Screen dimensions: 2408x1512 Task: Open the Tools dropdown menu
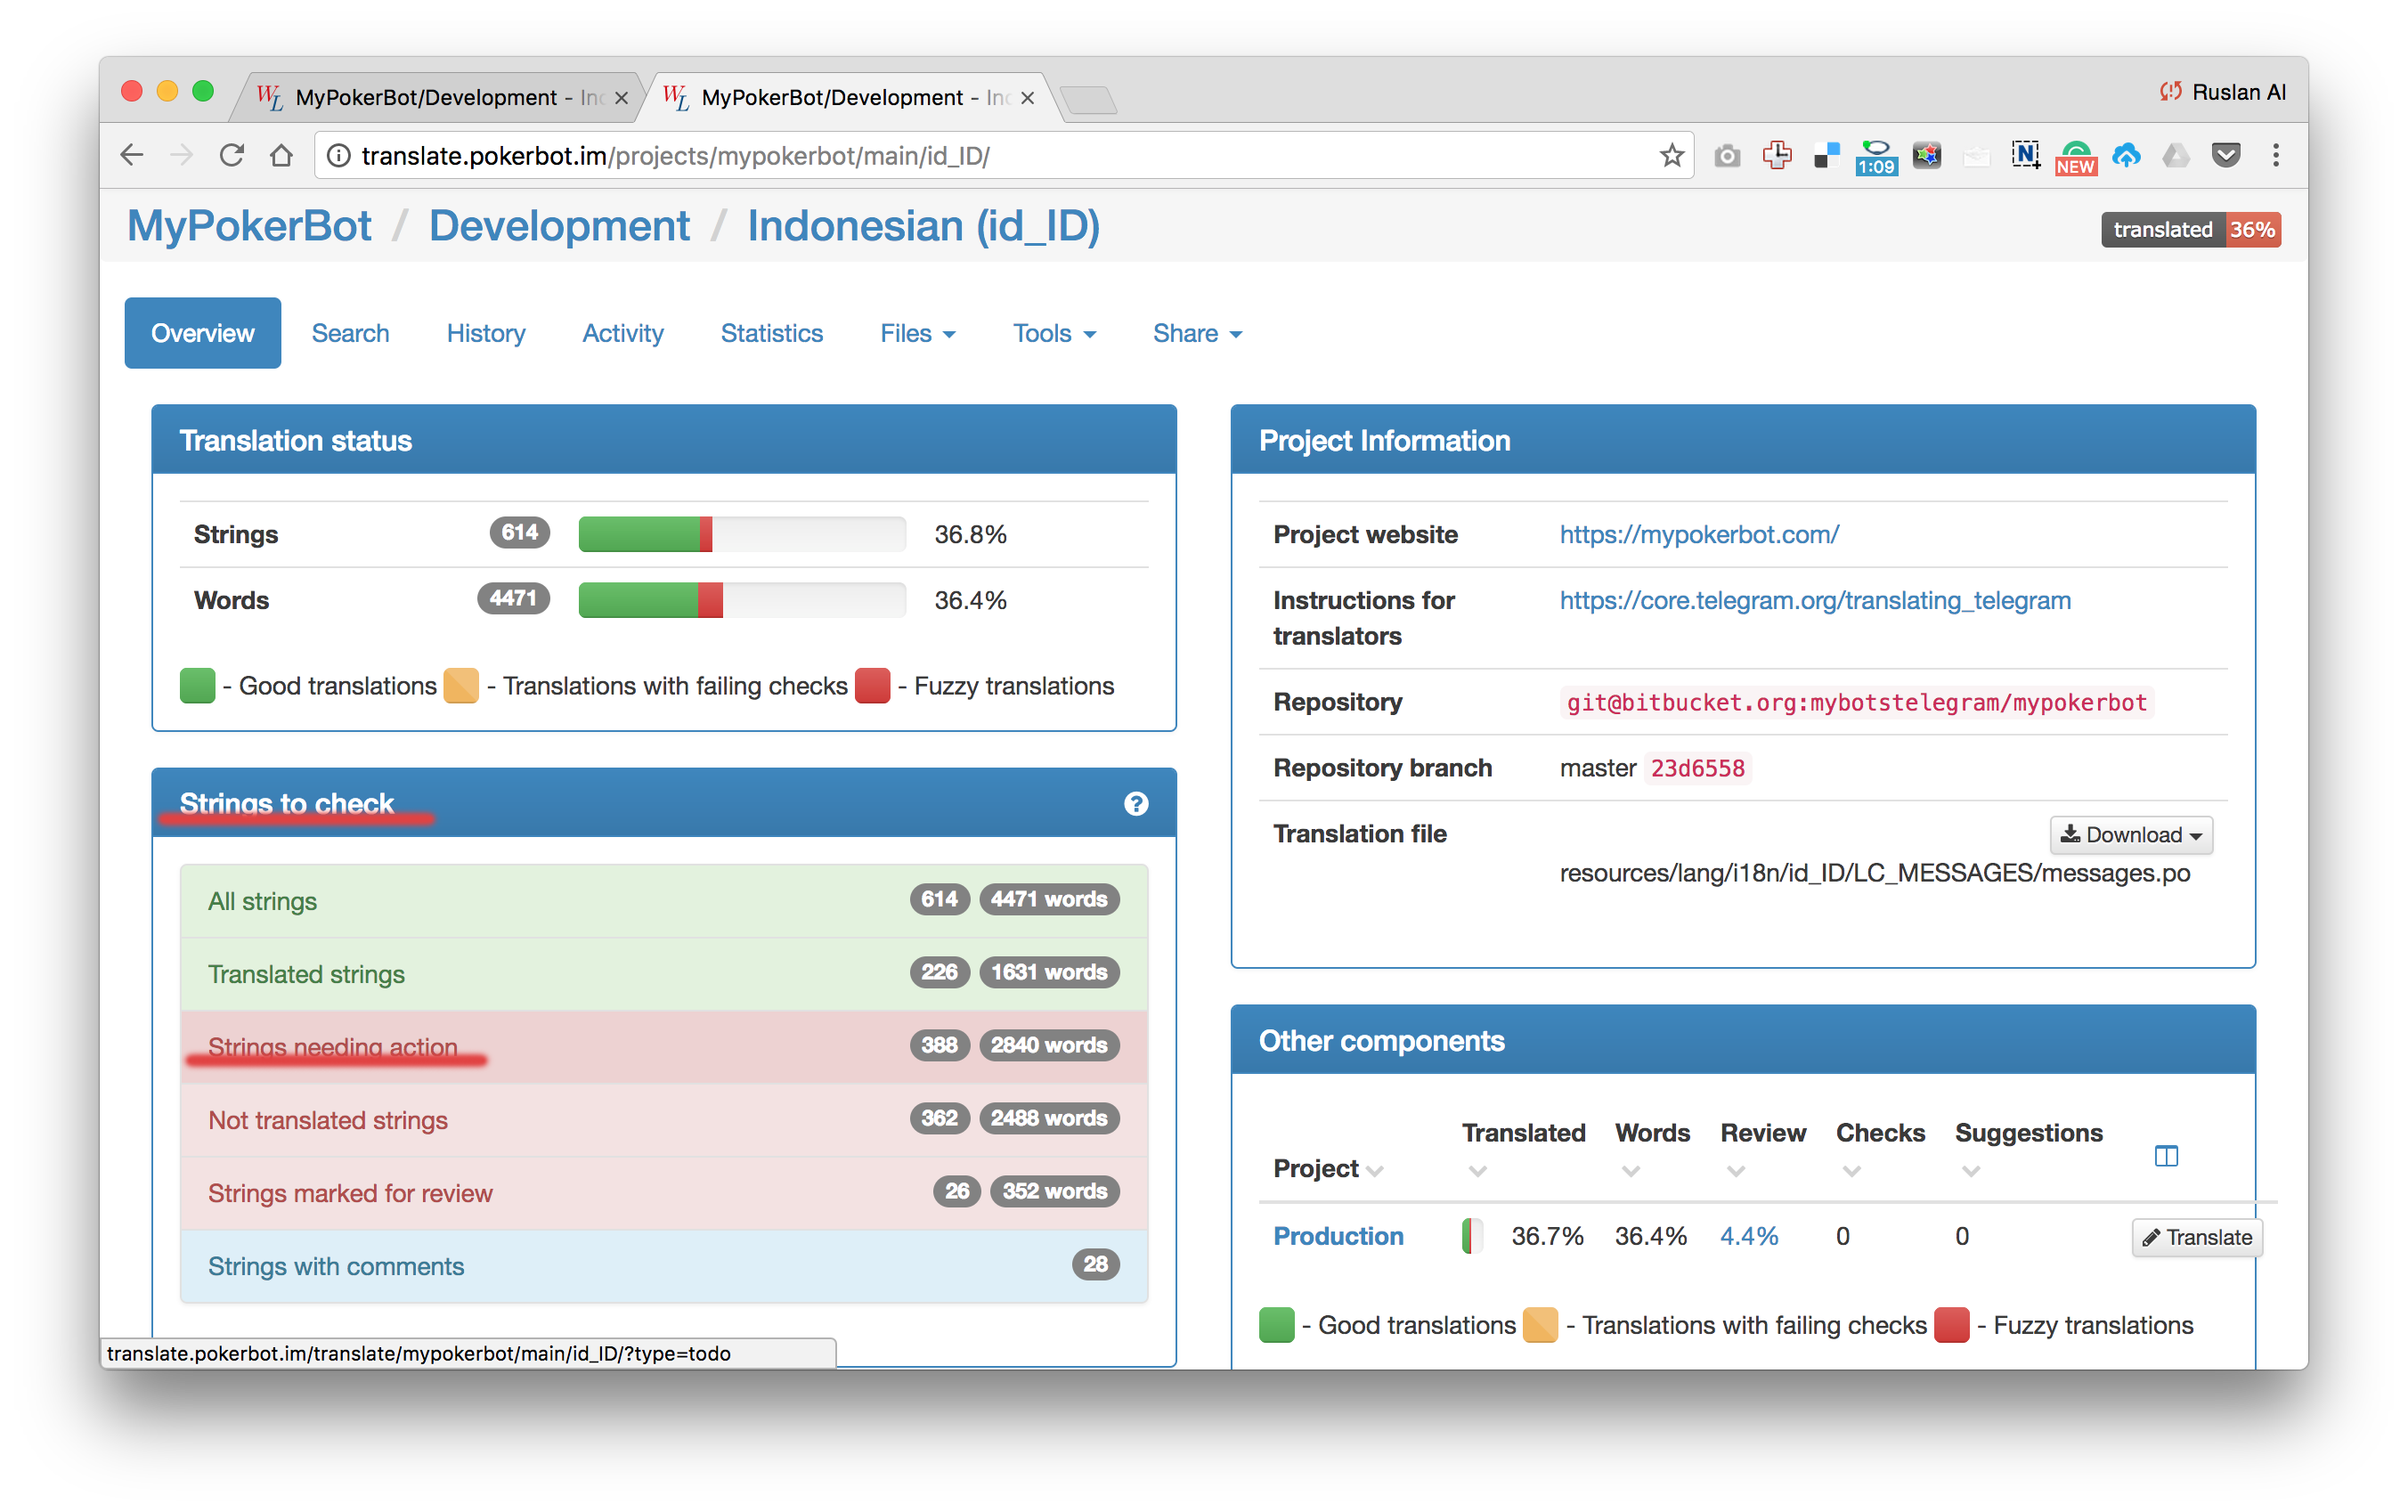click(1054, 334)
